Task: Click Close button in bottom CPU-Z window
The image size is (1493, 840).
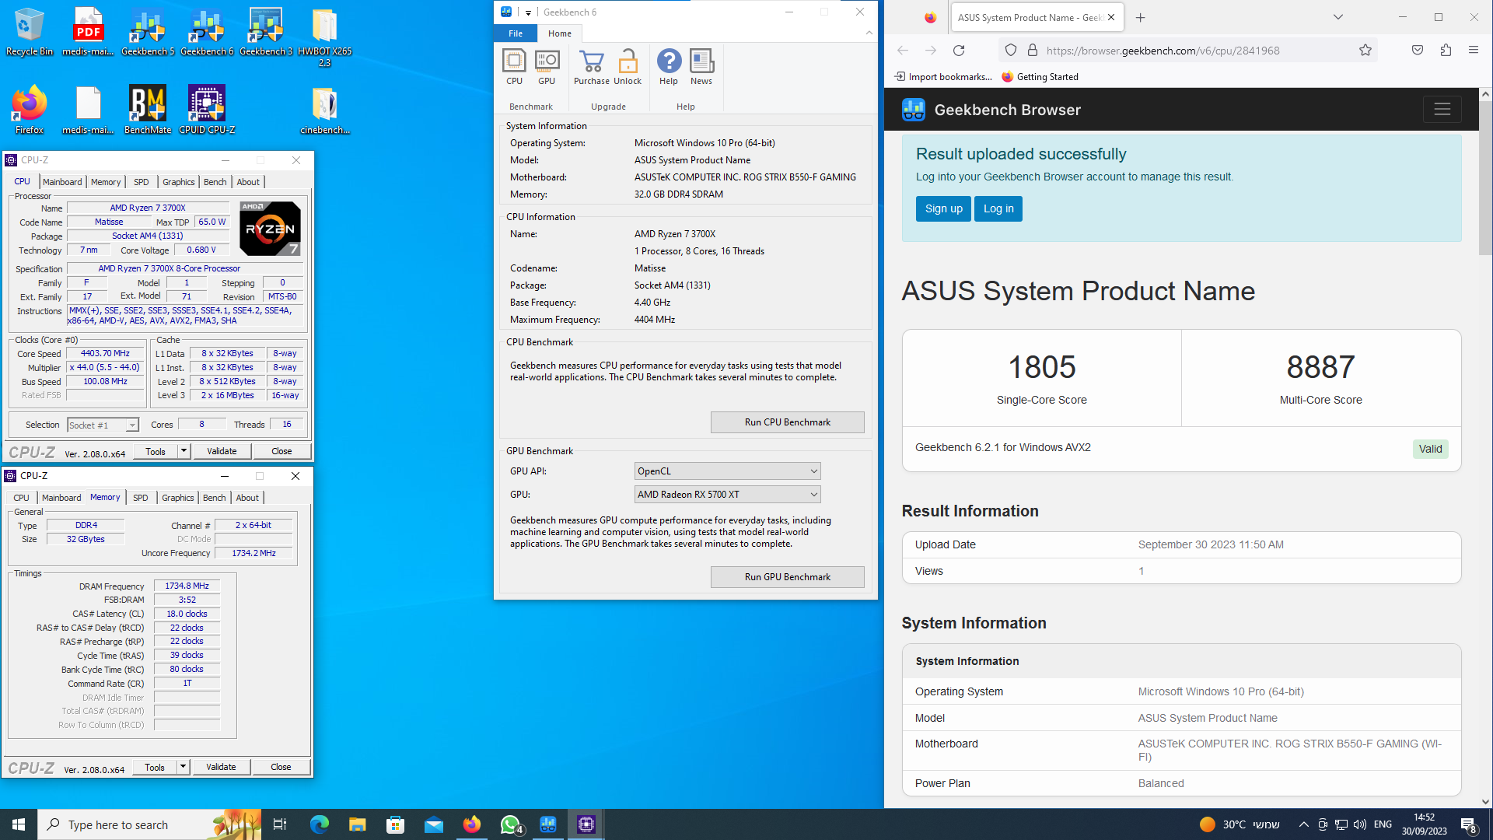Action: (281, 767)
